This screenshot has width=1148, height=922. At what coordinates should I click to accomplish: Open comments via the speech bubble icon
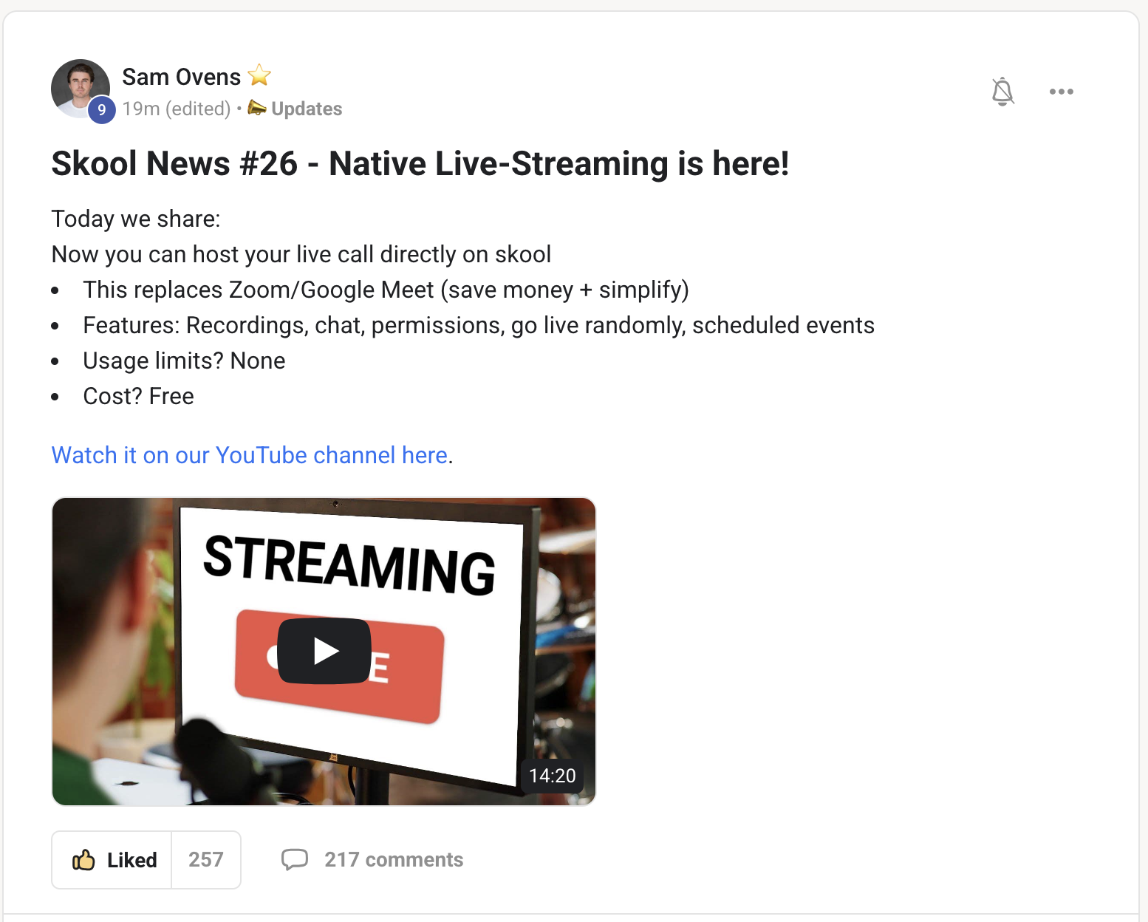tap(295, 859)
